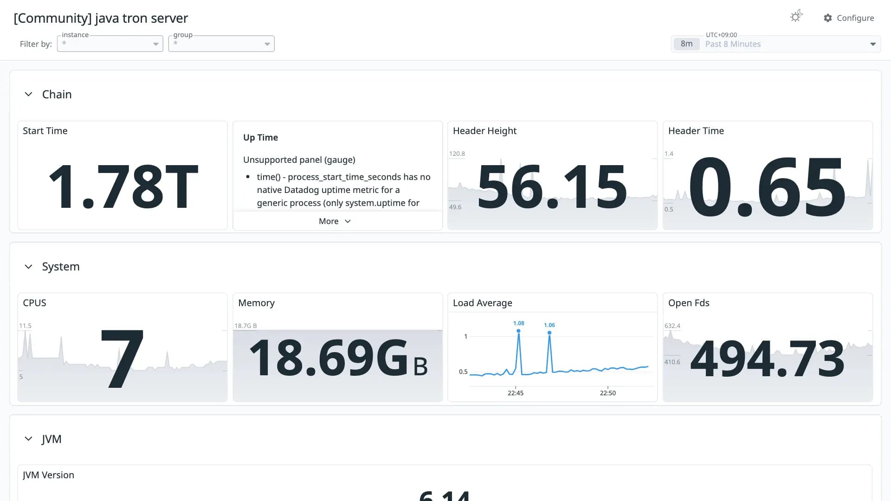Open the Configure settings
Screen dimensions: 891x501
pyautogui.click(x=849, y=18)
